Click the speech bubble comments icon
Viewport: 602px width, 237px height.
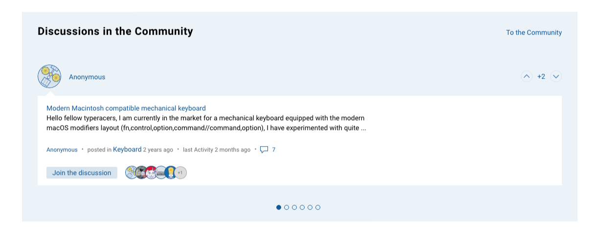264,150
